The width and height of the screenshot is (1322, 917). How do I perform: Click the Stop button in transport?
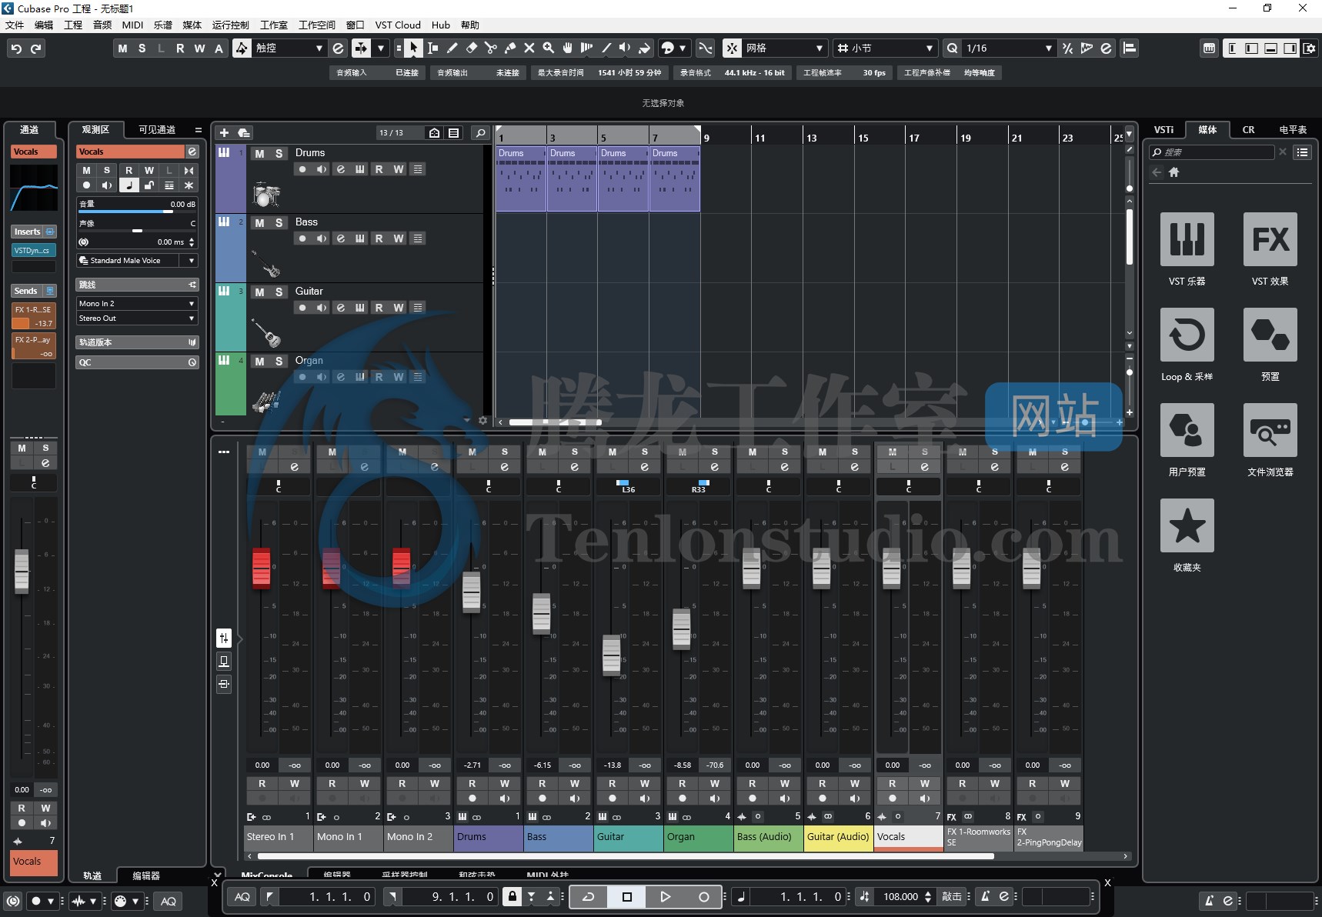[626, 897]
